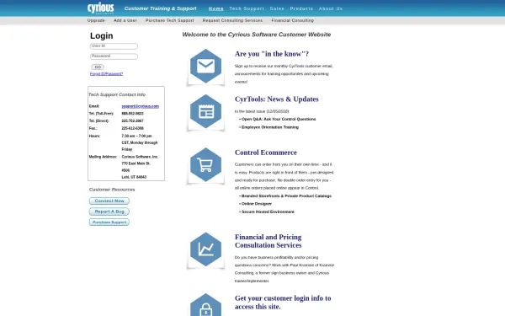This screenshot has height=316, width=505.
Task: Open the Forgot ID/Password link
Action: coord(106,74)
